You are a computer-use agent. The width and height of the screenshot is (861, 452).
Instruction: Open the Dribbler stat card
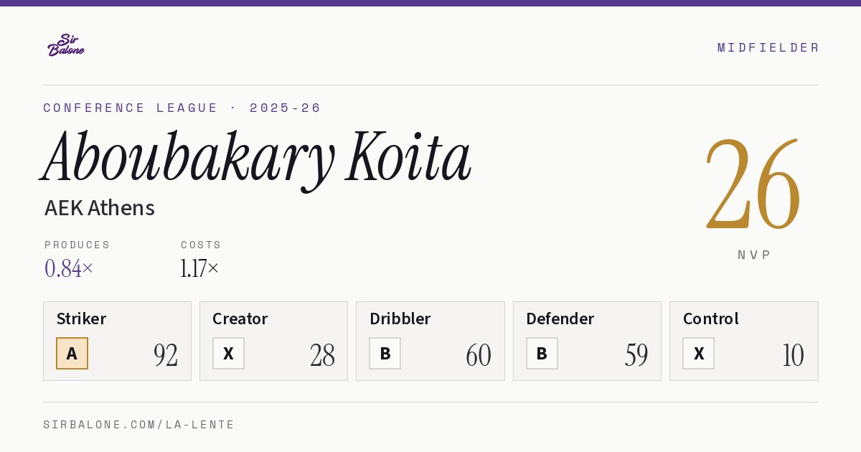coord(430,341)
